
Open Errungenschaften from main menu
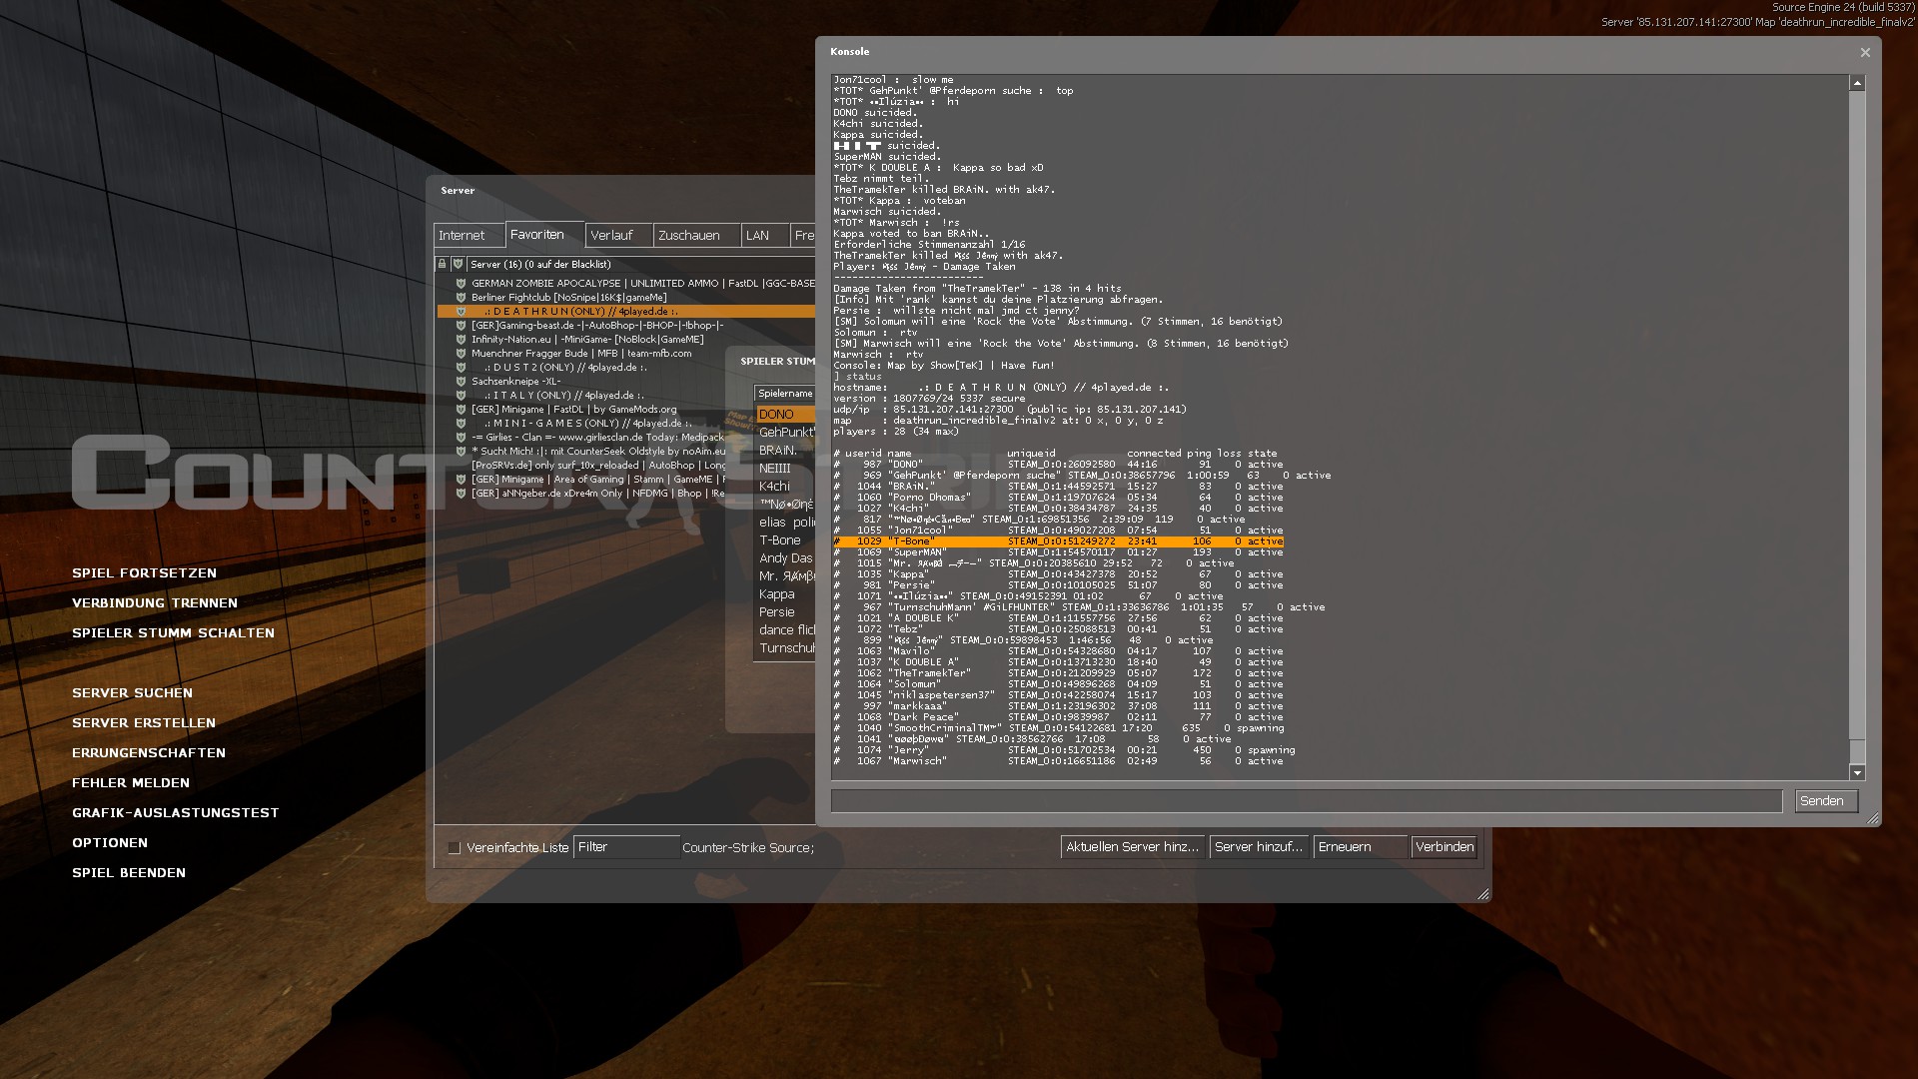click(x=149, y=753)
